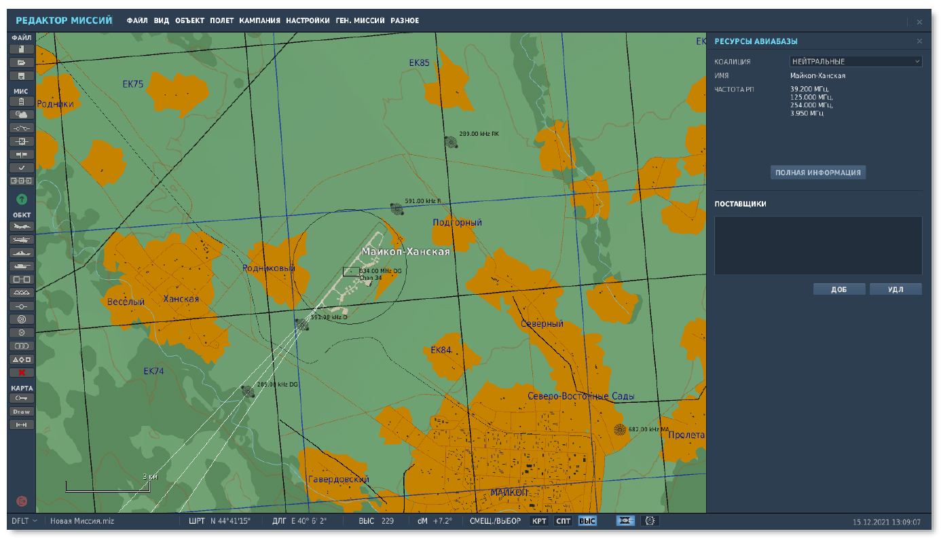
Task: Open the КОАЛИЦИЯ coalition dropdown
Action: 855,61
